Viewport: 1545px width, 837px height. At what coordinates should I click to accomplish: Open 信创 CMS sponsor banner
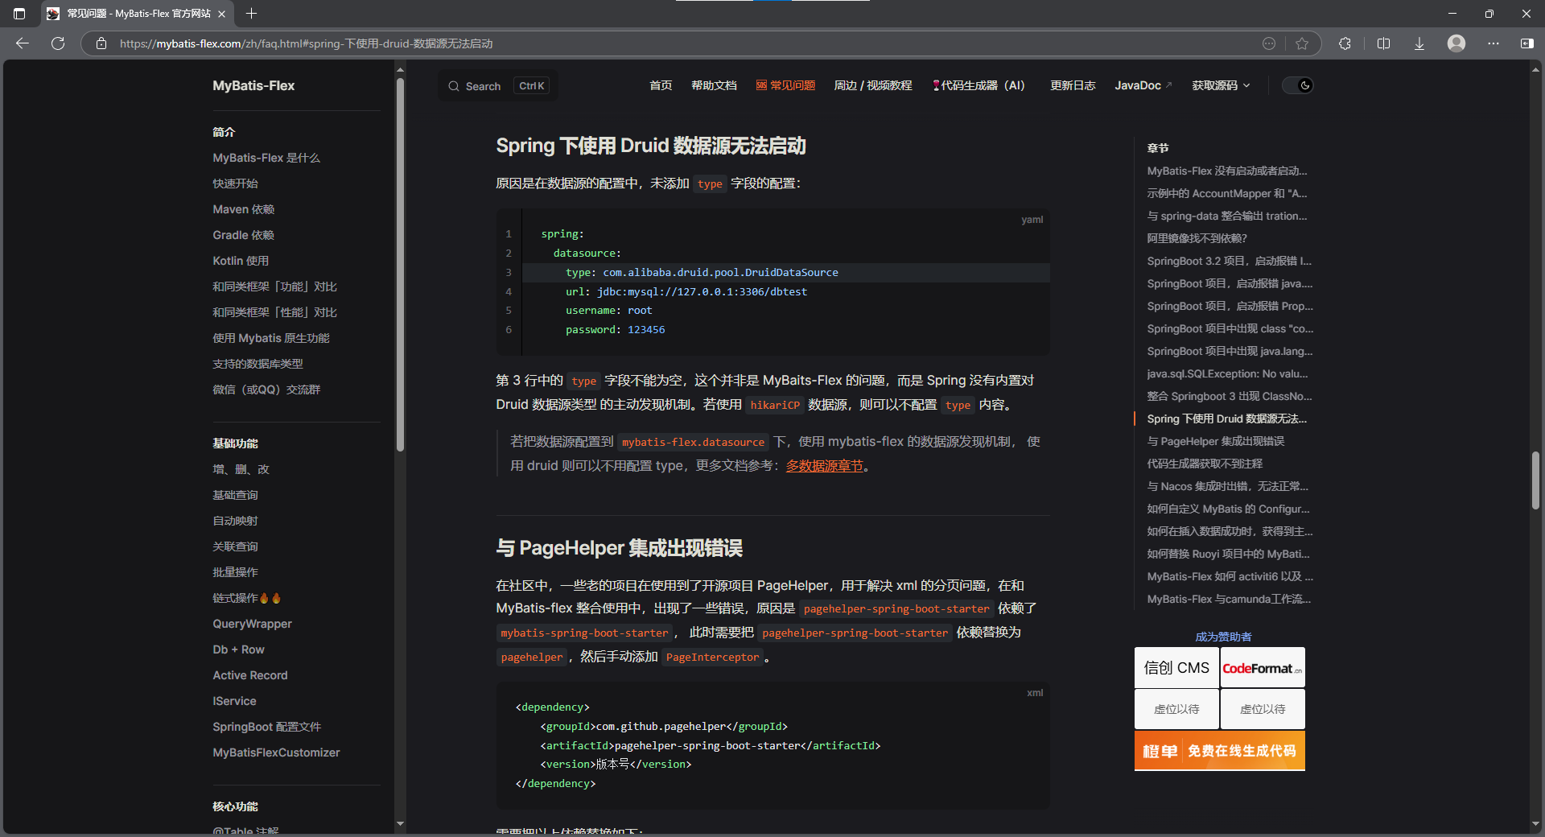(1176, 668)
